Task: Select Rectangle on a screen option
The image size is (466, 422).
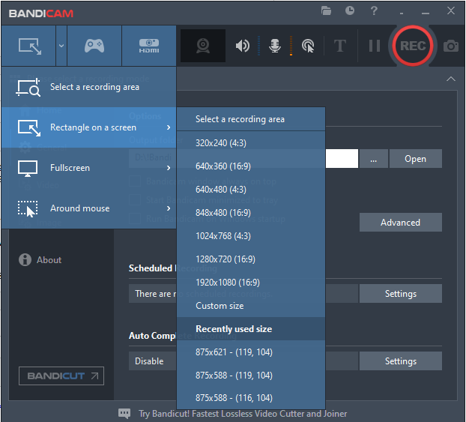Action: click(x=89, y=127)
